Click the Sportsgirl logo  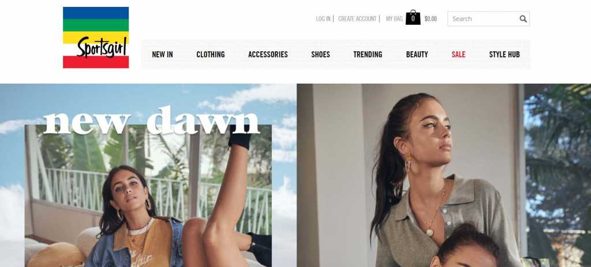click(x=96, y=37)
